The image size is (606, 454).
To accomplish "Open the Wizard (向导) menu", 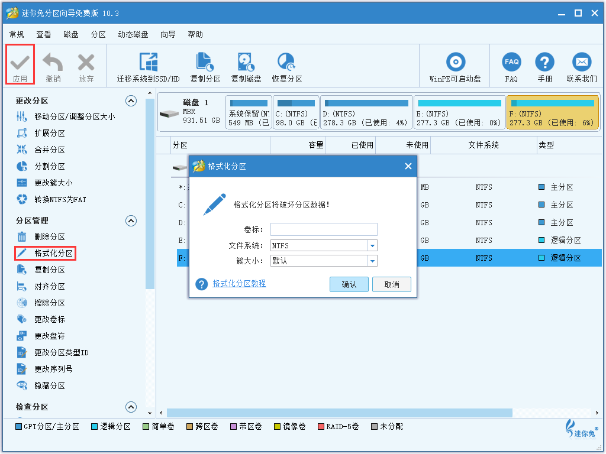I will 167,35.
